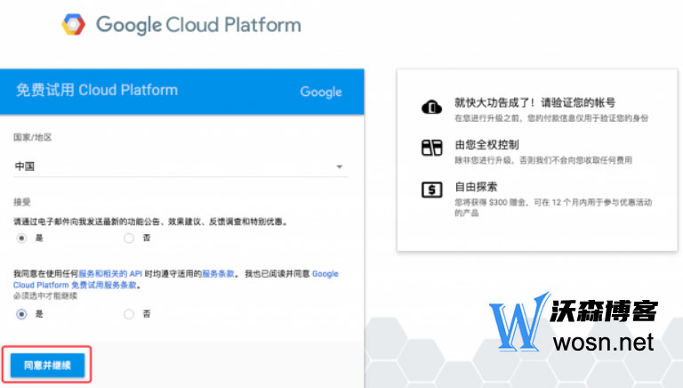Select 是 to accept terms of service

pos(21,314)
